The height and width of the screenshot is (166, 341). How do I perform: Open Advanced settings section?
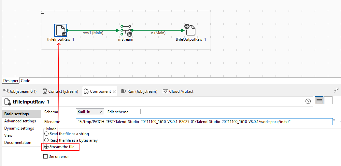[21, 121]
